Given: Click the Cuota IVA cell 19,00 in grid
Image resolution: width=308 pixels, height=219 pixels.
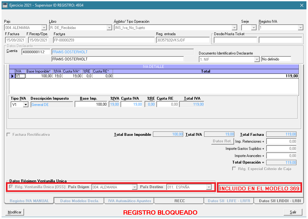Looking at the screenshot, I should tap(72, 76).
